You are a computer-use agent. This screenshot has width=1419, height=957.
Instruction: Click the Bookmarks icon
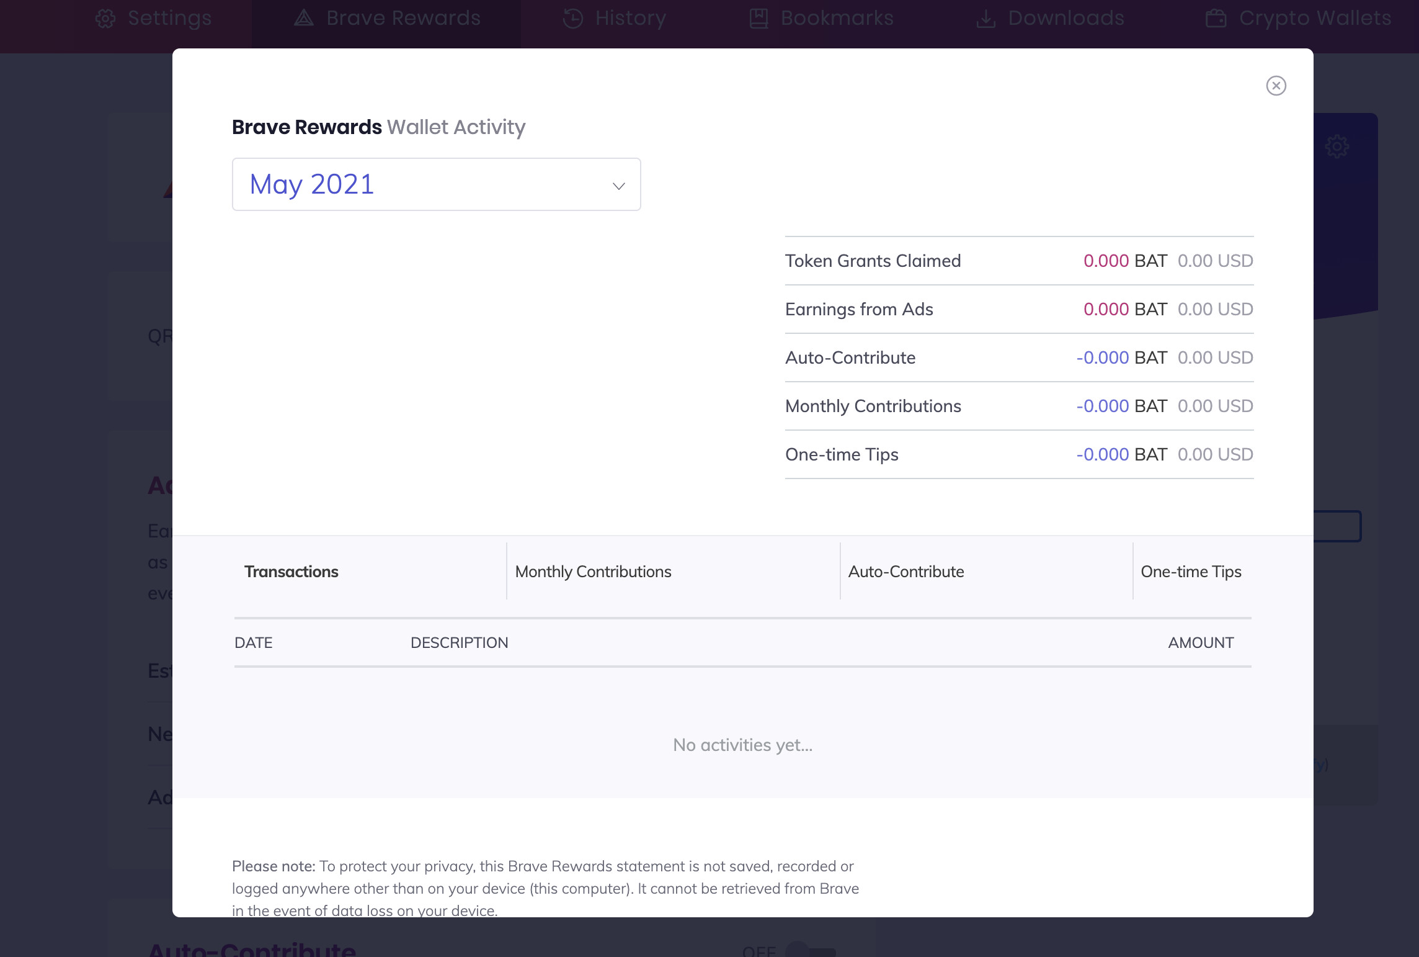pos(759,19)
